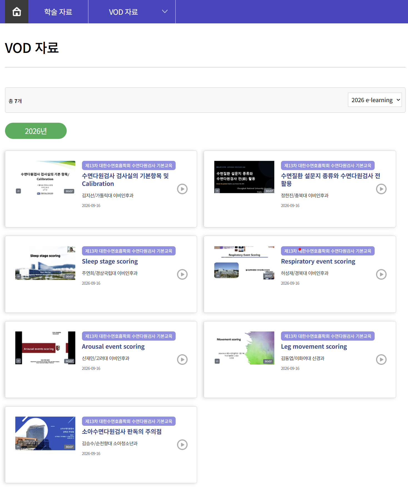Screen dimensions: 408x487
Task: Open the Arousal event scoring thumbnail
Action: (x=45, y=348)
